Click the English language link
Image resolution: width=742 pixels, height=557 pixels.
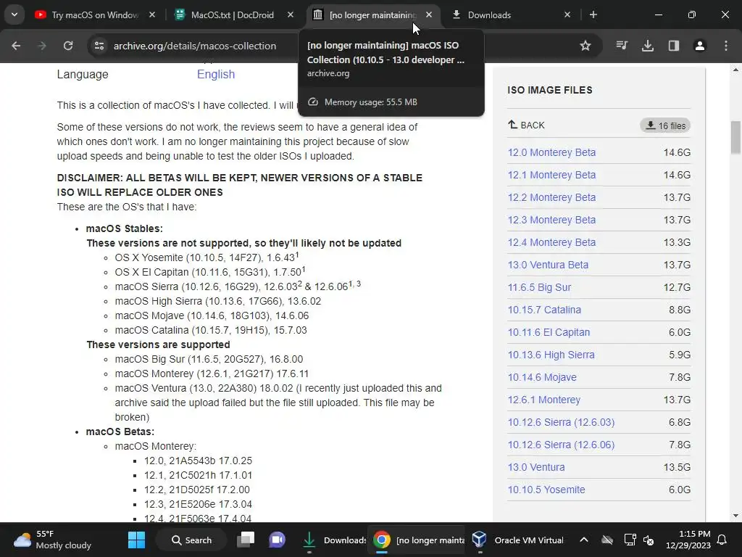click(216, 75)
